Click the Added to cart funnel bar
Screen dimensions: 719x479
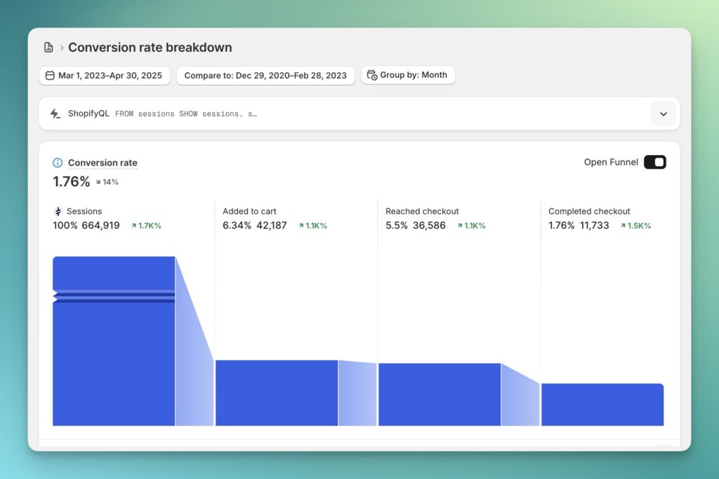pyautogui.click(x=277, y=393)
